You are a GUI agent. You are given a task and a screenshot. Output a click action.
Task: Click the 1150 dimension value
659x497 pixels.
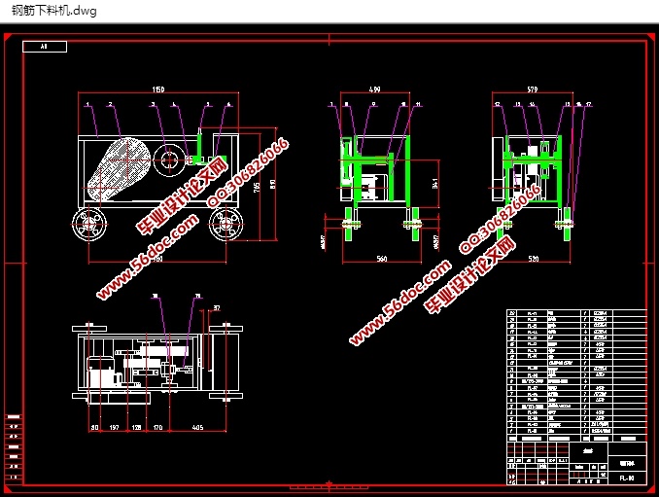coord(158,89)
